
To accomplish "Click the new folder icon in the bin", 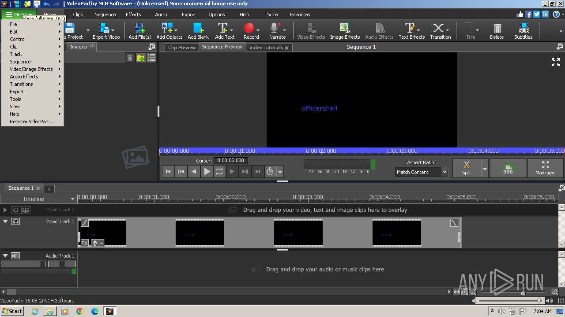I will 141,58.
